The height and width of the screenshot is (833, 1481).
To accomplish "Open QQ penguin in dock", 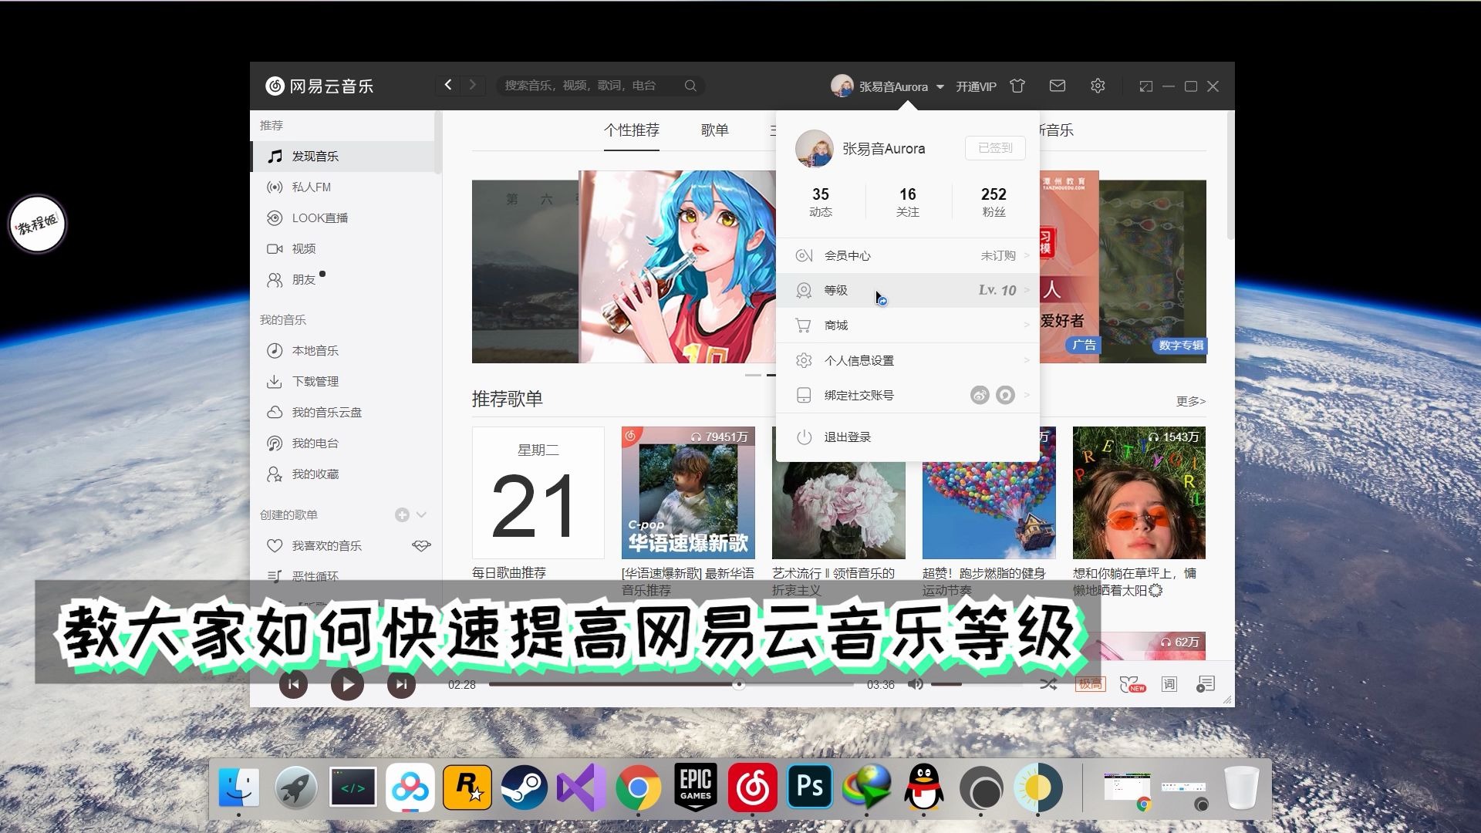I will tap(924, 787).
